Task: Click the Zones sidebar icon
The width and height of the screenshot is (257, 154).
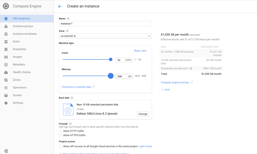Action: [6, 80]
